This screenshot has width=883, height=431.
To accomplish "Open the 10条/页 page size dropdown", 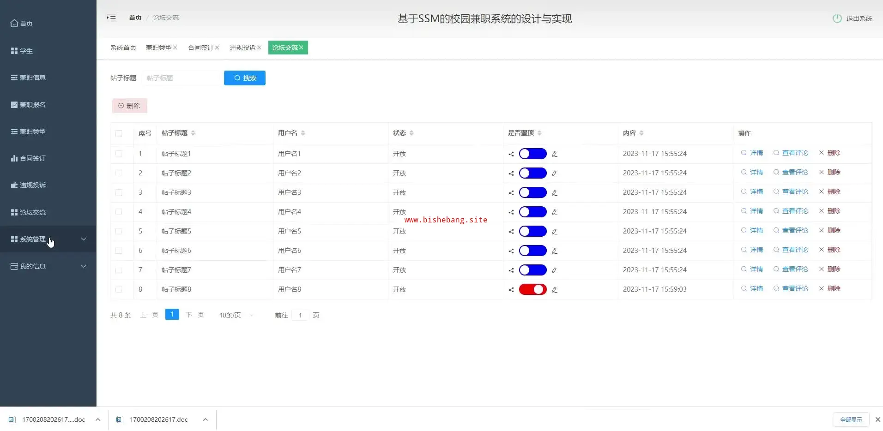I will [236, 315].
